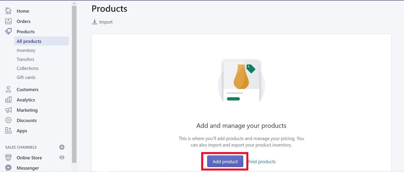Click the sidebar vertical scrollbar
The width and height of the screenshot is (404, 172).
coord(74,83)
